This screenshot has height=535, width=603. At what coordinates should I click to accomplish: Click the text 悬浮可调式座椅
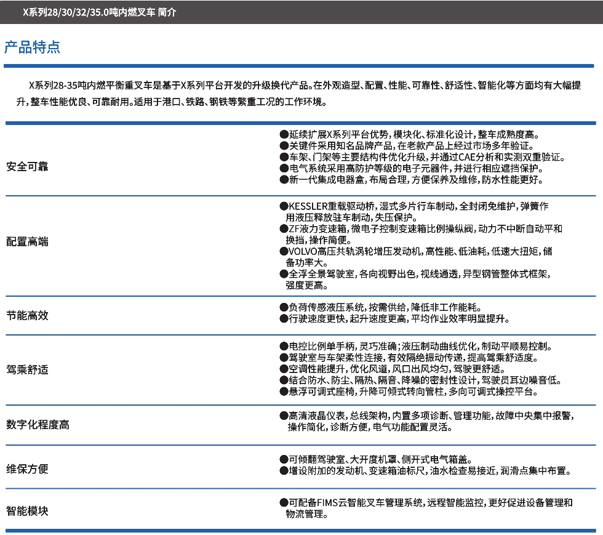(x=320, y=392)
